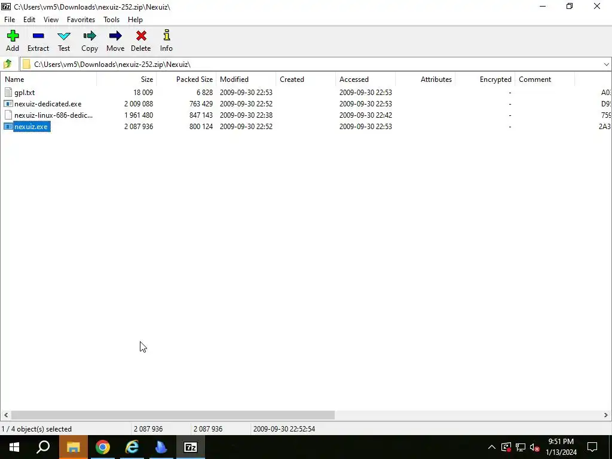Click the '1 / 4 object(s) selected' status
612x459 pixels.
click(36, 429)
